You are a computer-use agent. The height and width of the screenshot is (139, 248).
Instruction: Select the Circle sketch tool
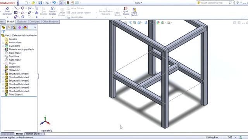(22, 8)
